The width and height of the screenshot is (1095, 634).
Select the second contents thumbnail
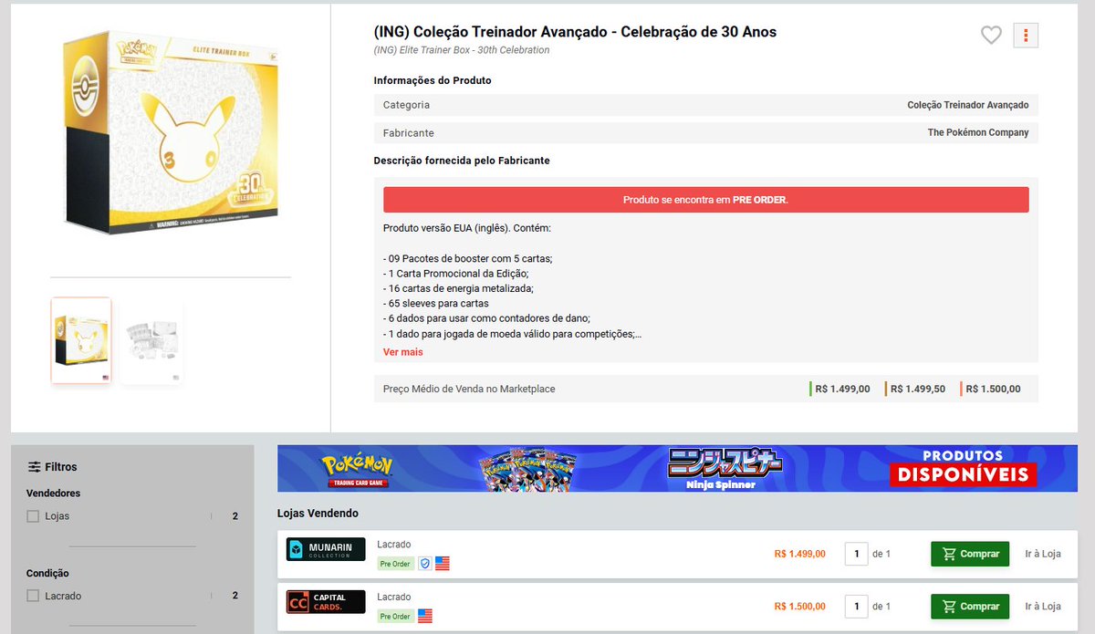(x=151, y=342)
